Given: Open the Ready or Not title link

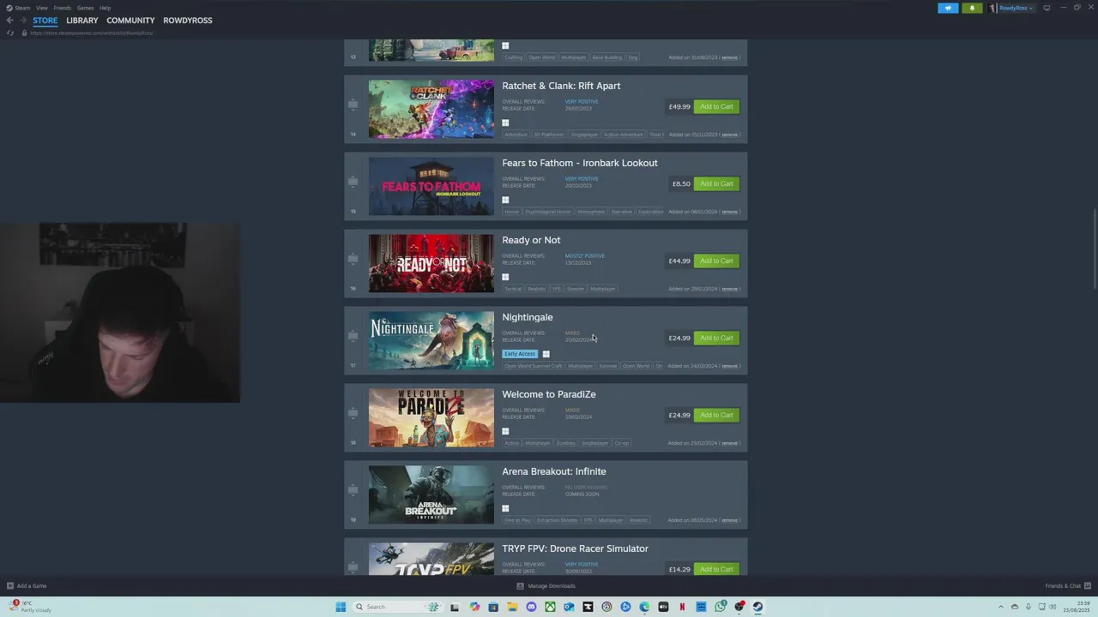Looking at the screenshot, I should pos(531,240).
